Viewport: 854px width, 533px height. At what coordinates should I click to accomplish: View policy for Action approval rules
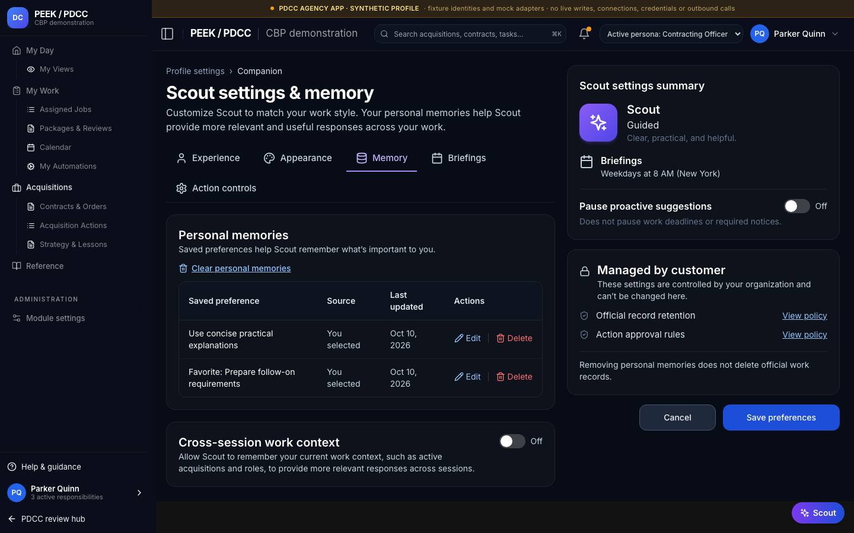[x=805, y=335]
